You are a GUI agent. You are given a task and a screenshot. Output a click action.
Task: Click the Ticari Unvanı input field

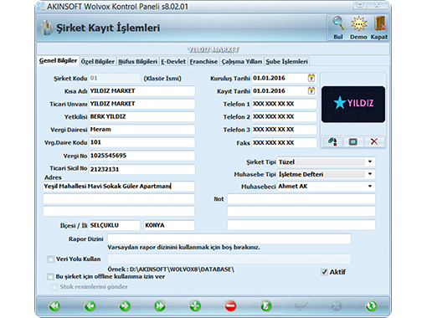[142, 104]
